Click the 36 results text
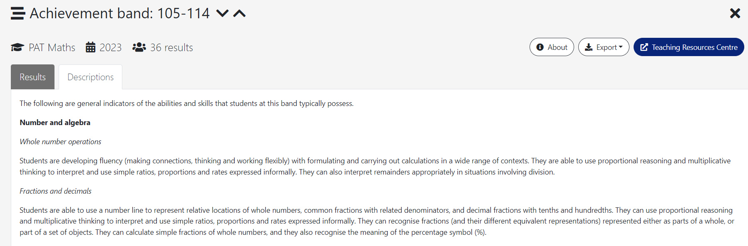The height and width of the screenshot is (246, 748). (x=171, y=47)
